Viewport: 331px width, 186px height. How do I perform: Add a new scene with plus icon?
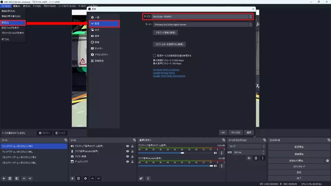(4, 178)
